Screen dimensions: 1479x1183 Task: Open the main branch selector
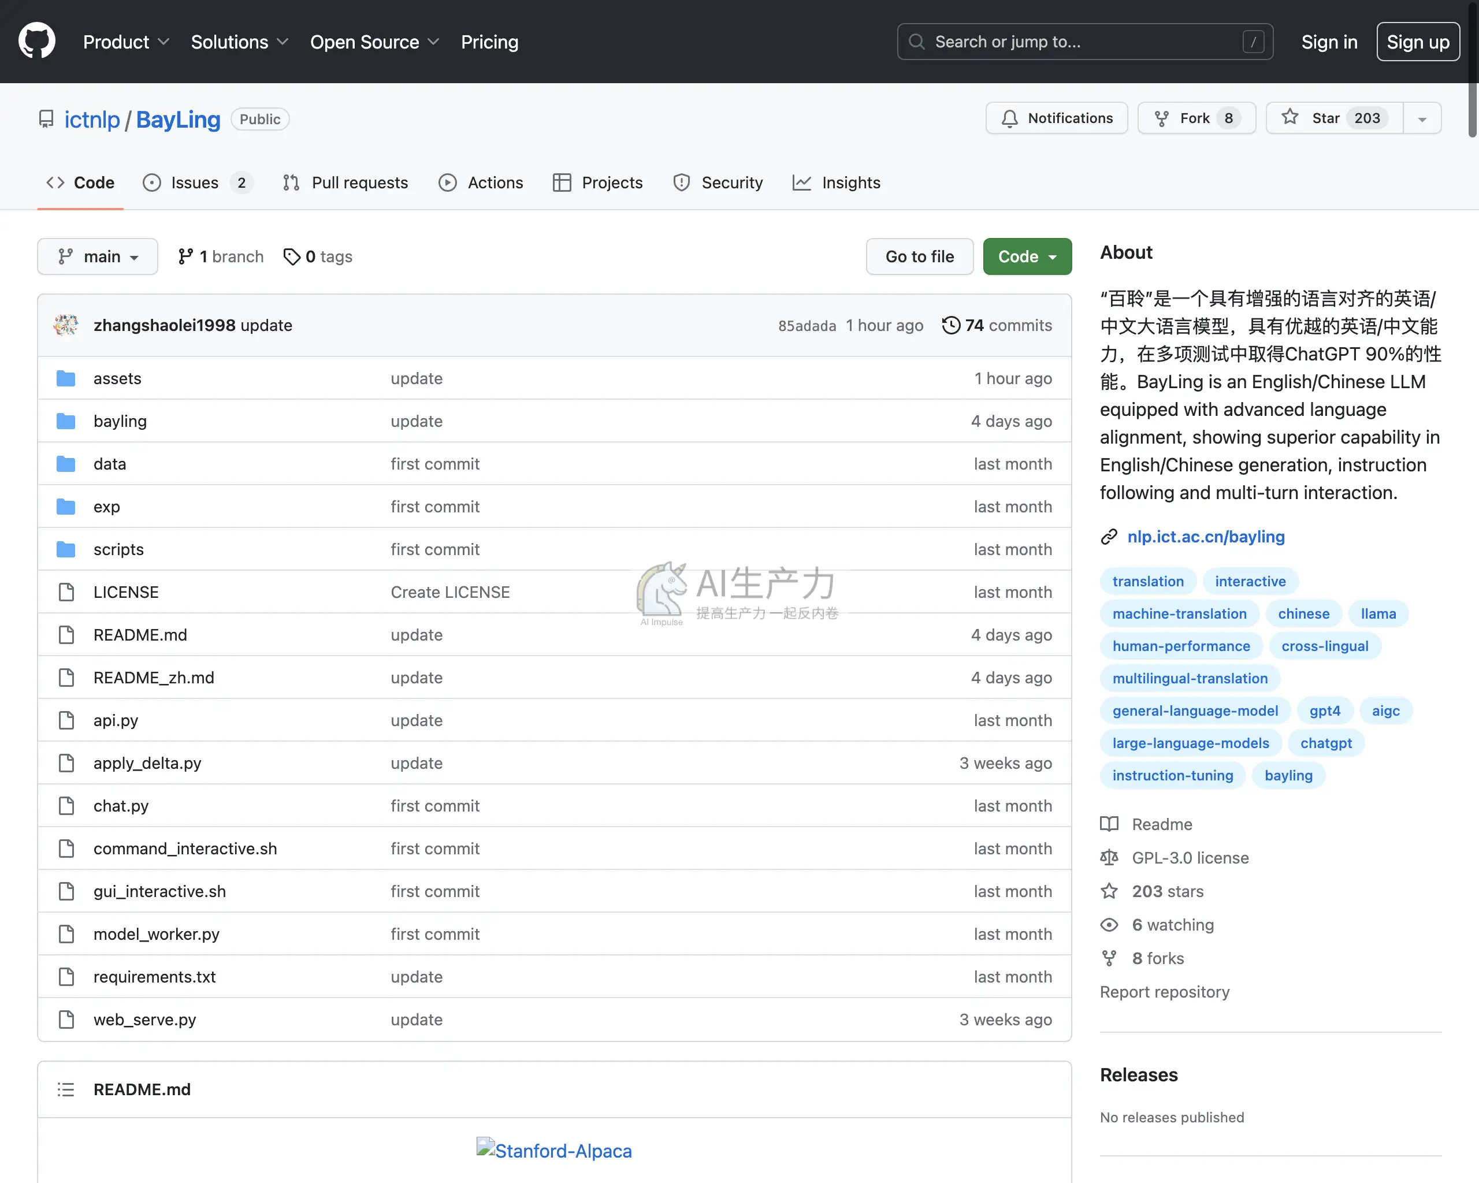coord(98,256)
